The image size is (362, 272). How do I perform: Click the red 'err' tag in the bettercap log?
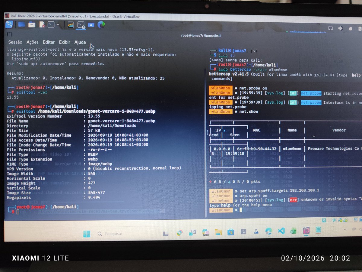293,200
